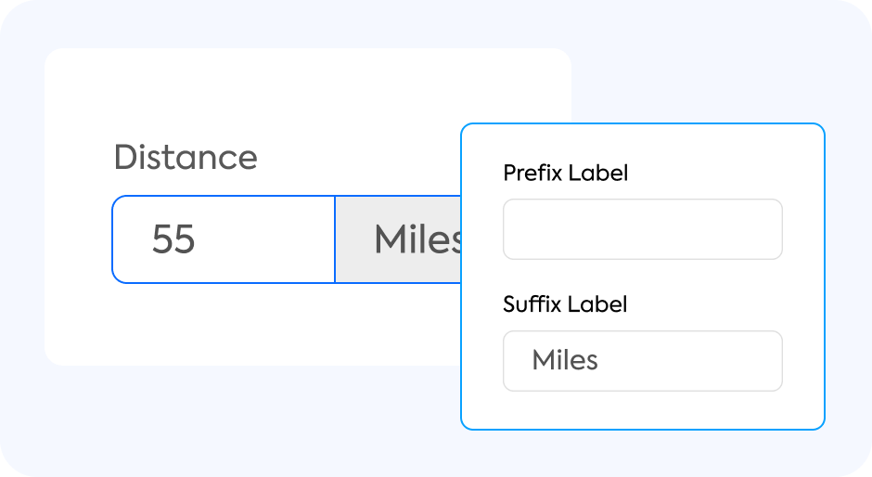
Task: Click the Suffix Label heading text
Action: click(x=565, y=304)
